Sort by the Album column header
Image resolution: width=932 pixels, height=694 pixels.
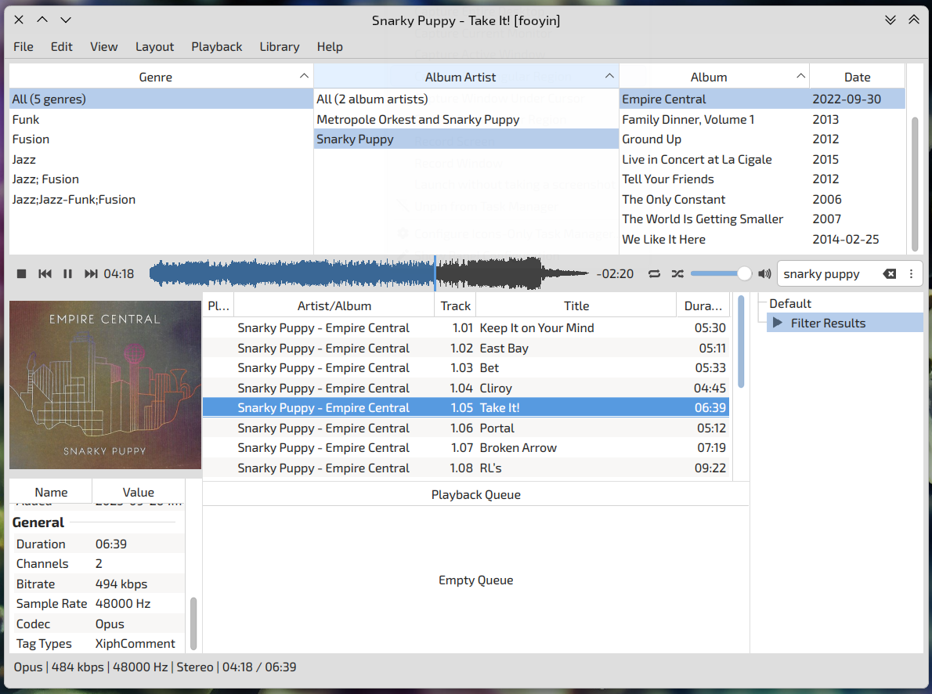713,77
